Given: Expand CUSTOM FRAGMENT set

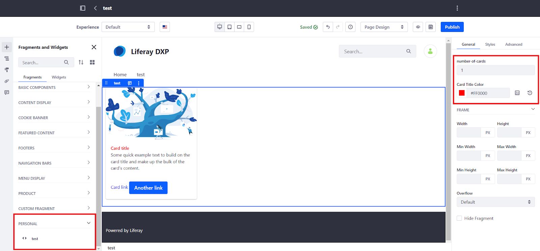Looking at the screenshot, I should pyautogui.click(x=54, y=208).
